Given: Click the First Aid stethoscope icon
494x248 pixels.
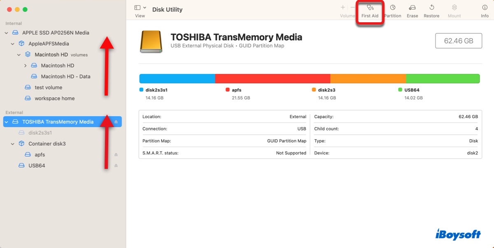Looking at the screenshot, I should tap(370, 8).
